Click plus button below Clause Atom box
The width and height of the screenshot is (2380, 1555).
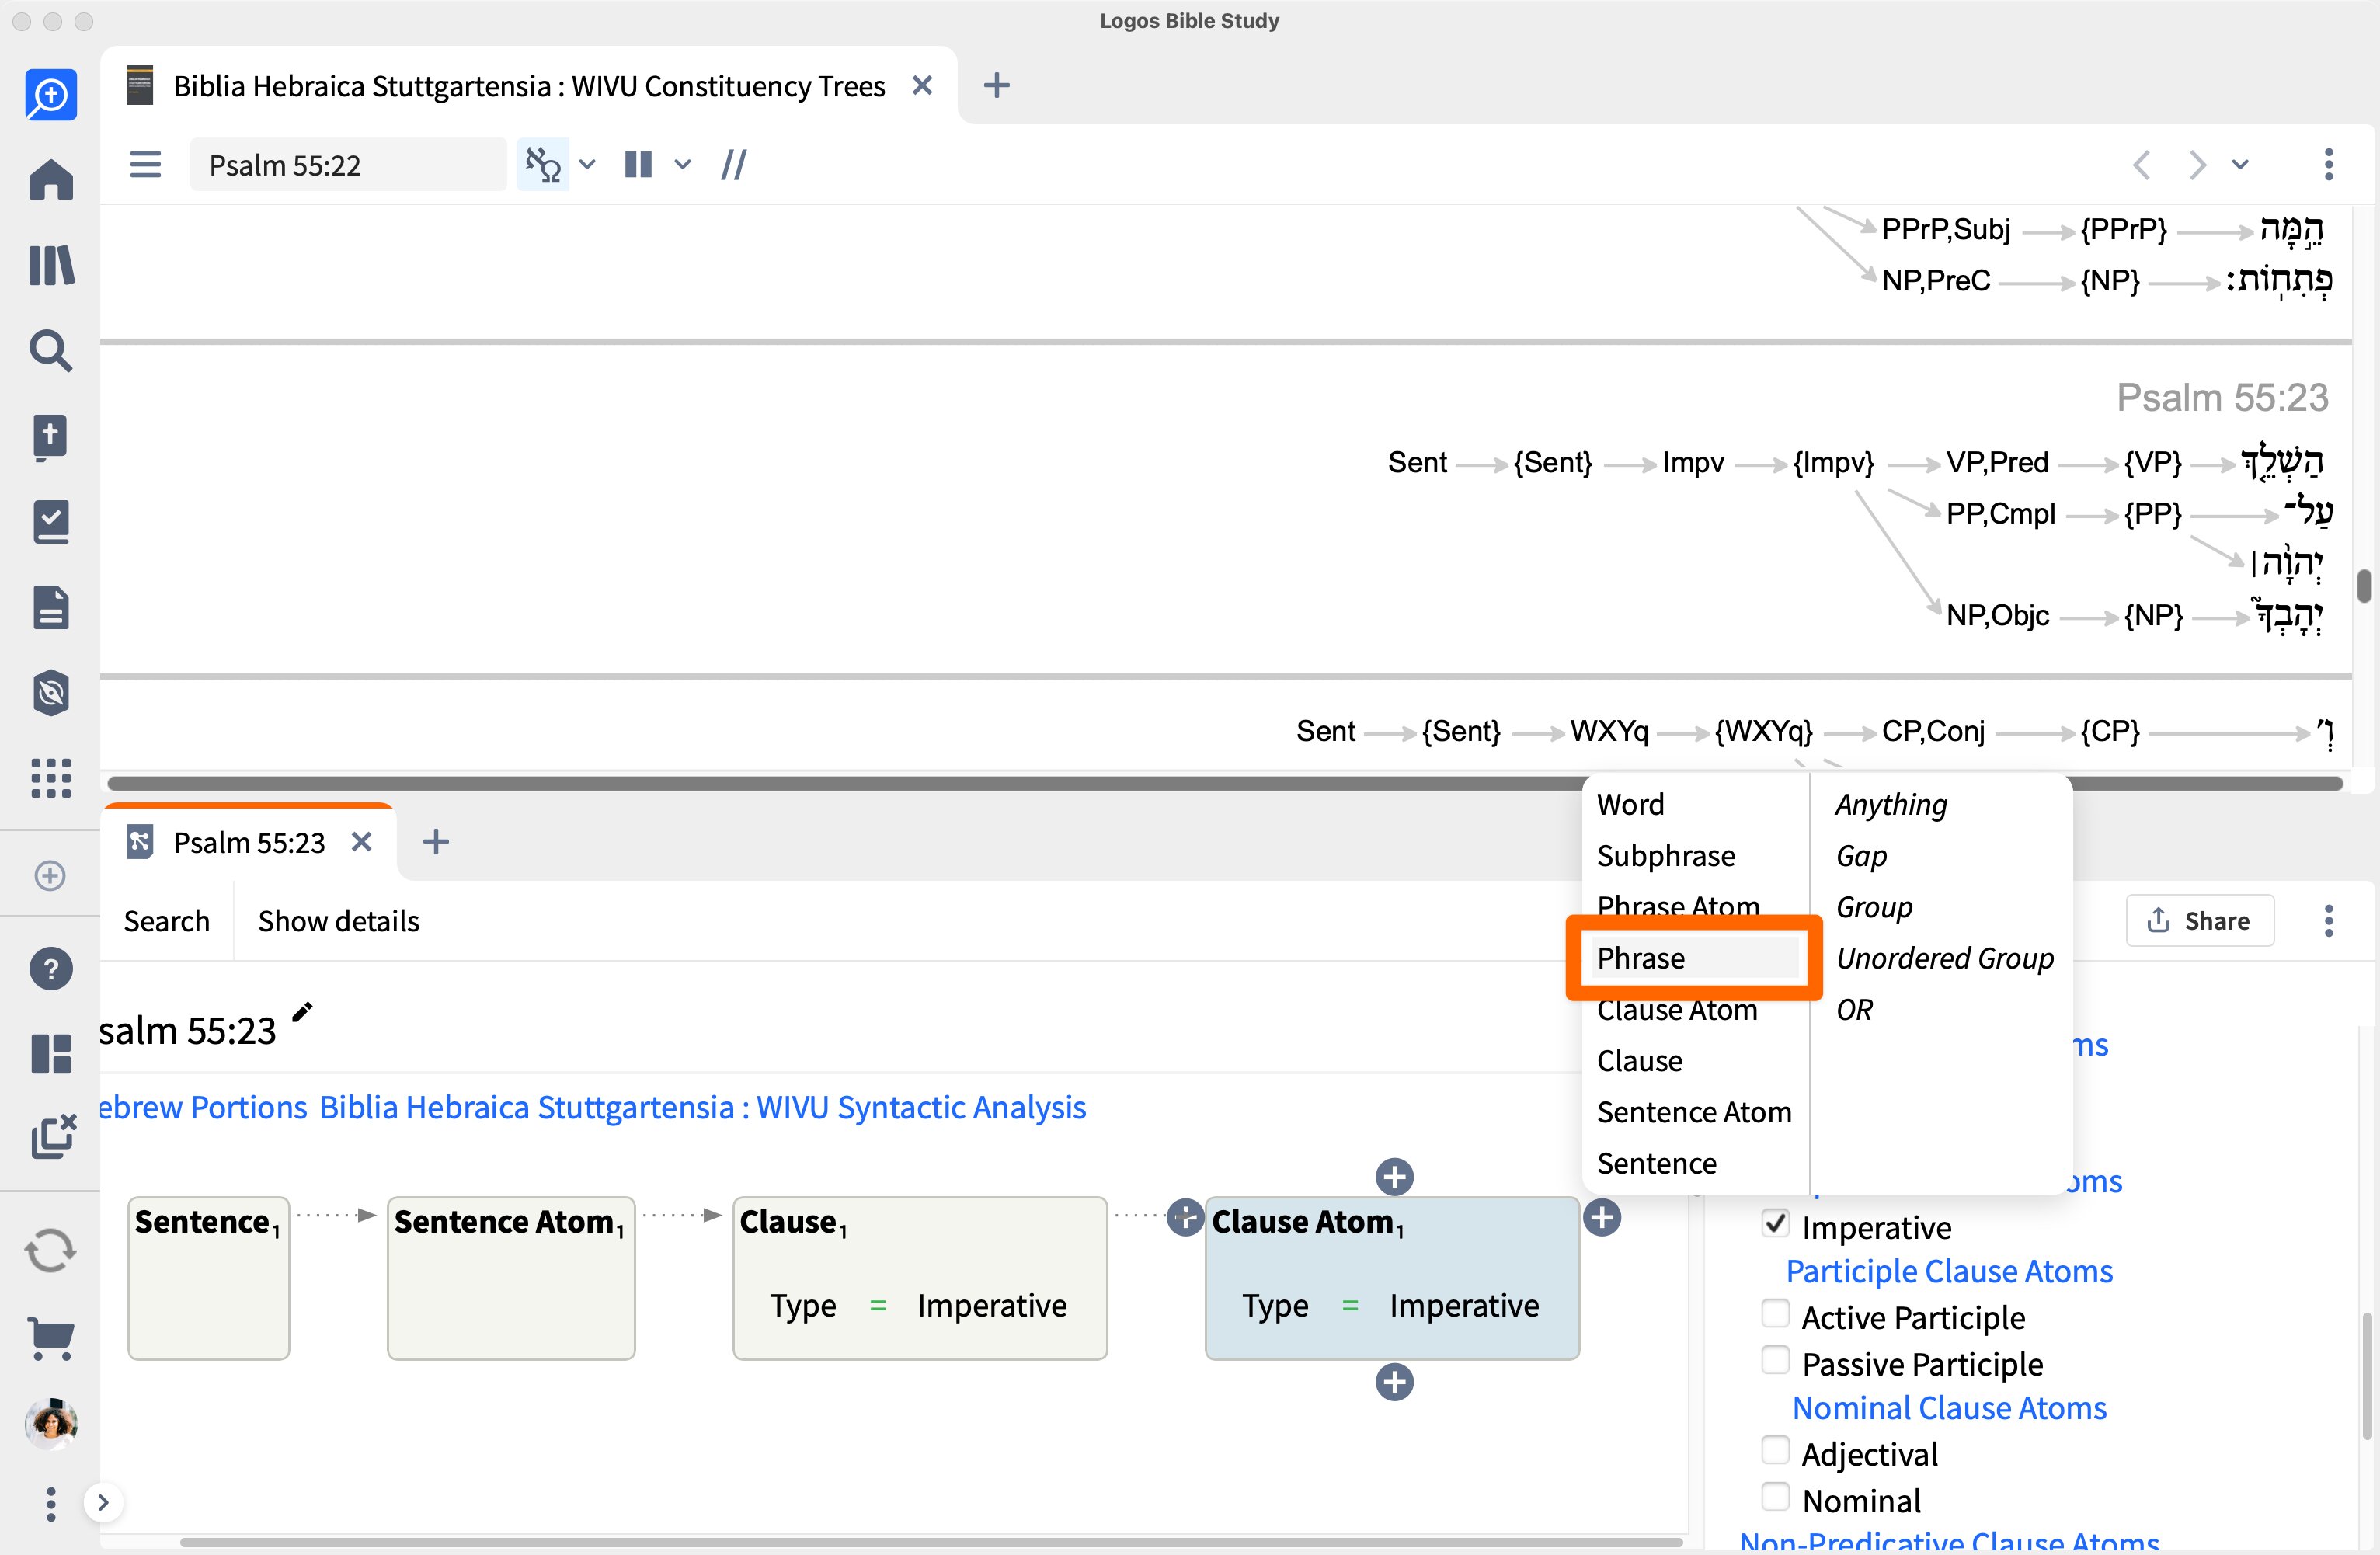point(1394,1383)
